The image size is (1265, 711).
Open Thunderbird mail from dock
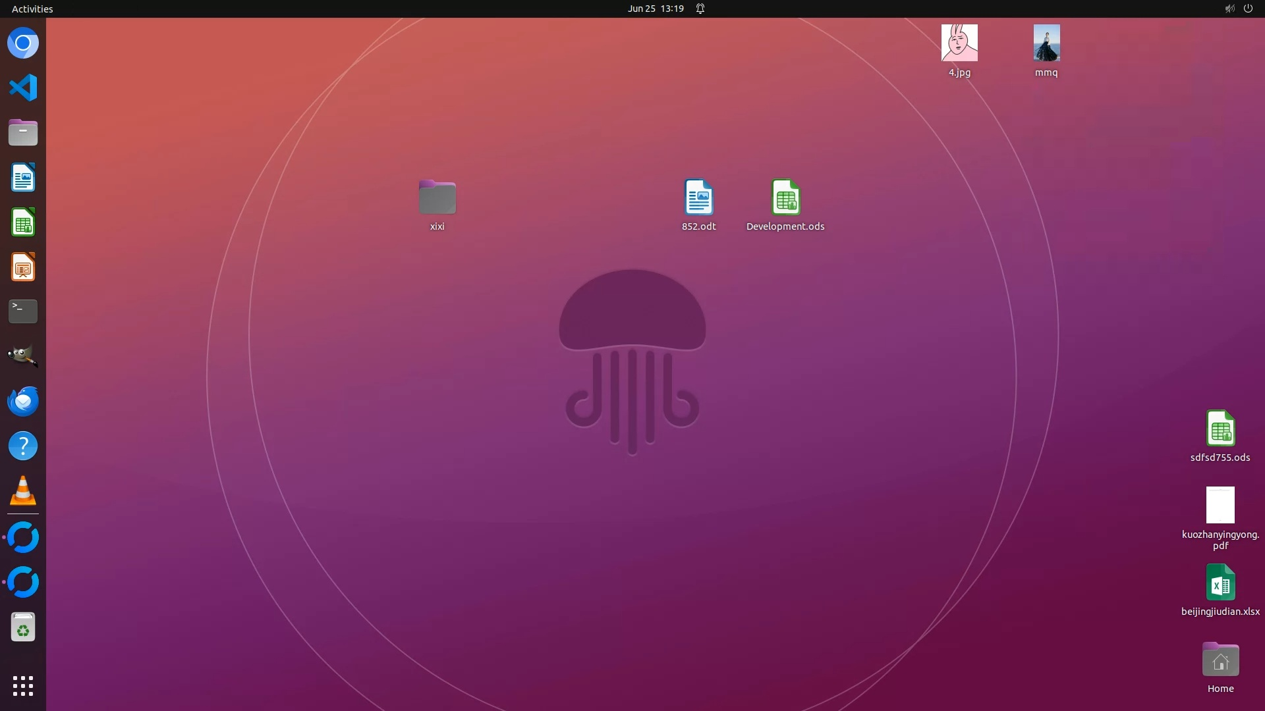coord(23,401)
